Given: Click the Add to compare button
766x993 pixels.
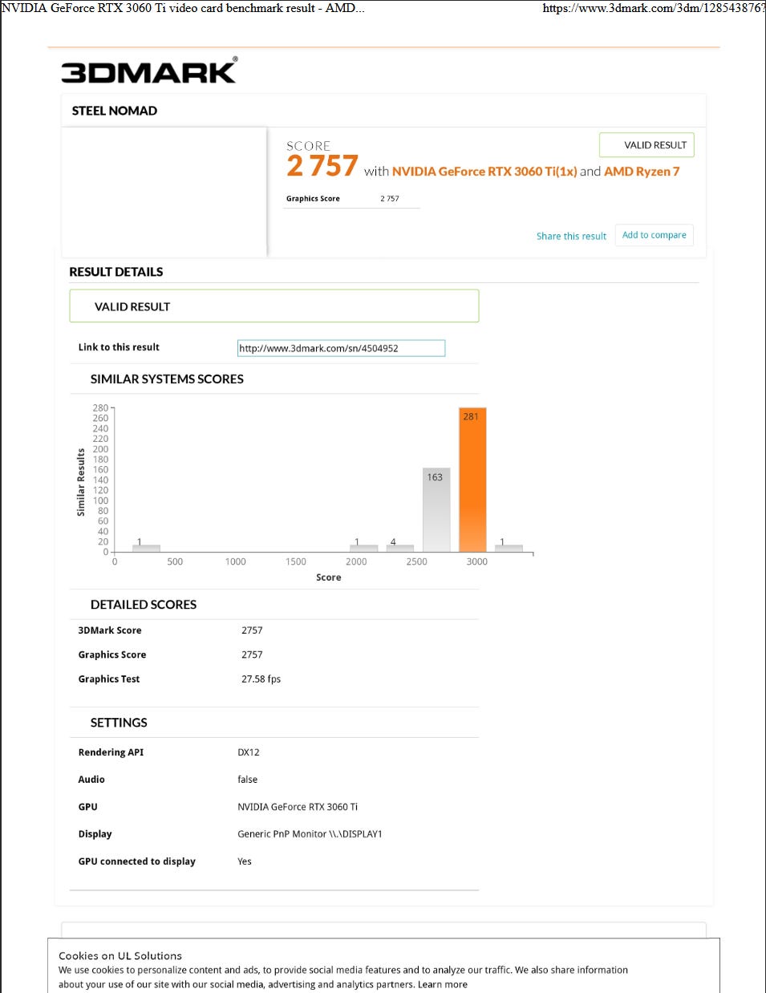Looking at the screenshot, I should tap(654, 235).
